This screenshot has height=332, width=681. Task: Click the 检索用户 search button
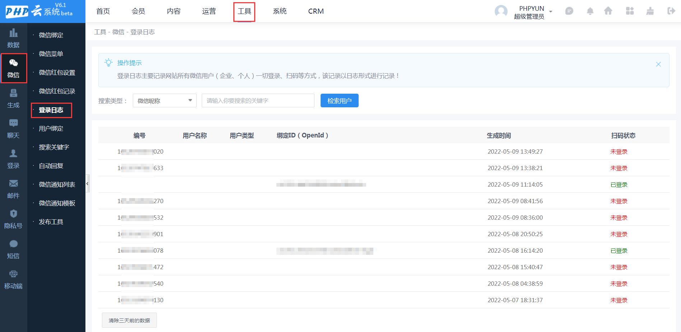pyautogui.click(x=339, y=100)
